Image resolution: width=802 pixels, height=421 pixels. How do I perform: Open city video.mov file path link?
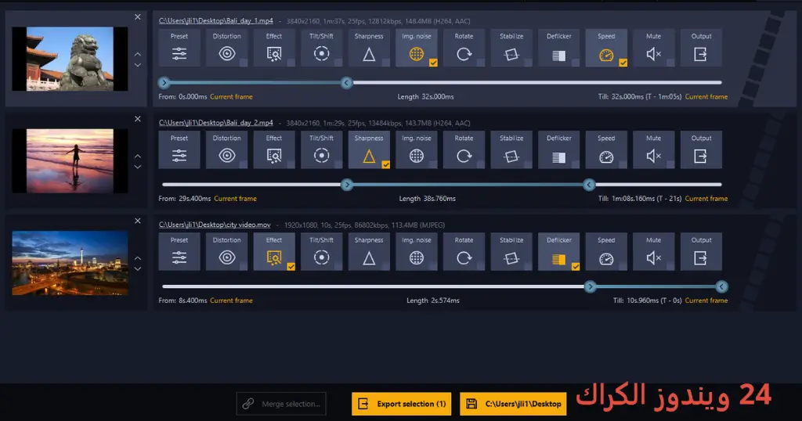(x=215, y=225)
